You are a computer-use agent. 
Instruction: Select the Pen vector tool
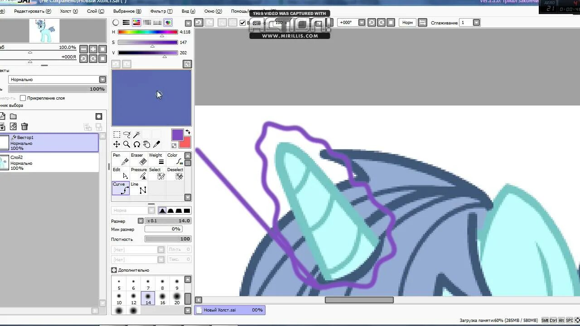click(120, 158)
